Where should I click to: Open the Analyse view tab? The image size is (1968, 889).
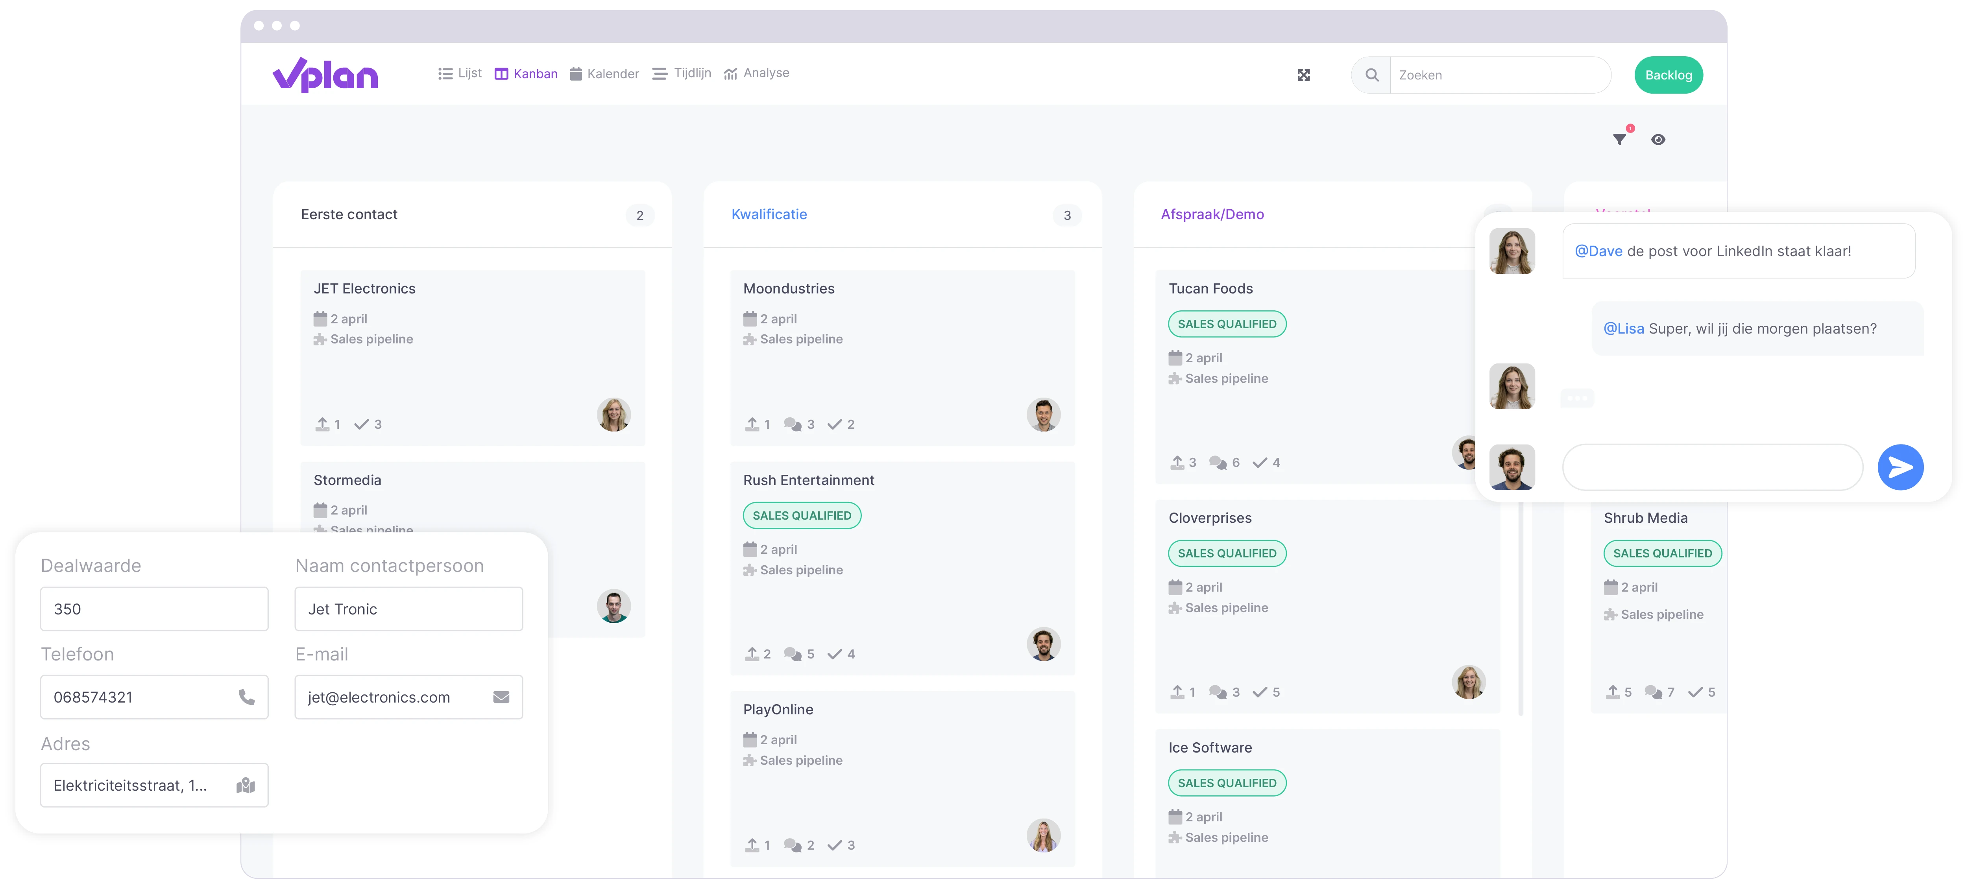tap(756, 73)
